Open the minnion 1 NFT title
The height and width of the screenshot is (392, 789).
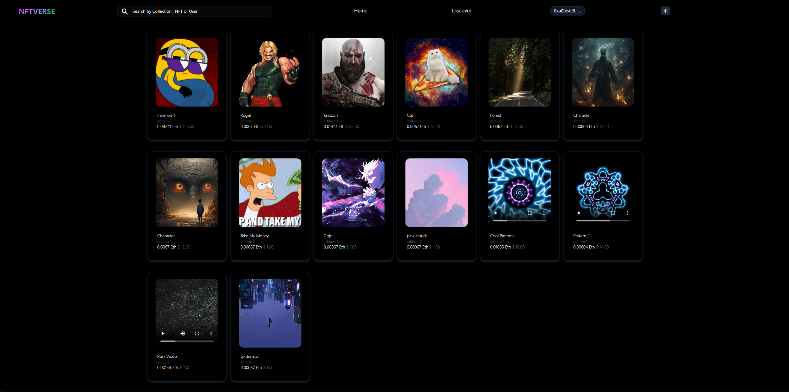point(166,115)
